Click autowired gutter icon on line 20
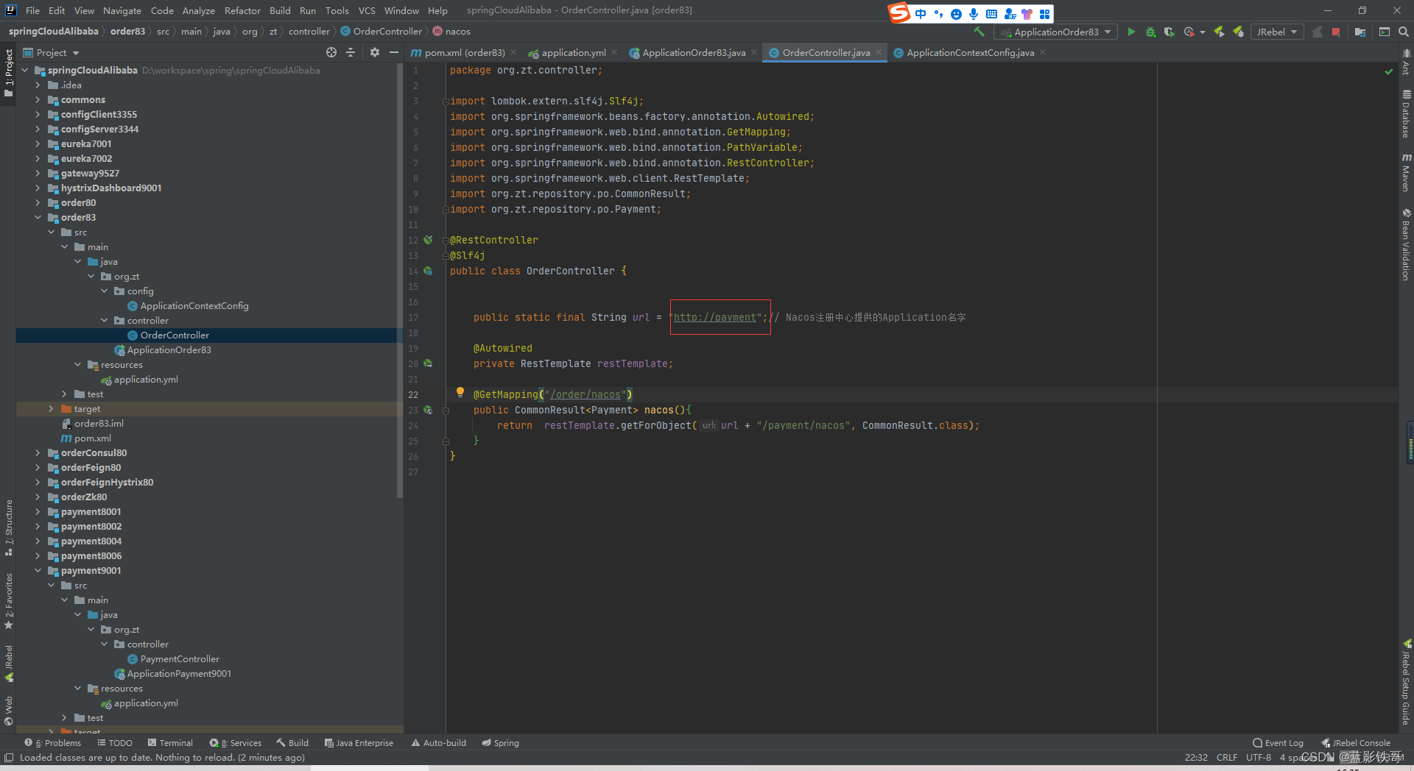The image size is (1414, 771). click(428, 363)
